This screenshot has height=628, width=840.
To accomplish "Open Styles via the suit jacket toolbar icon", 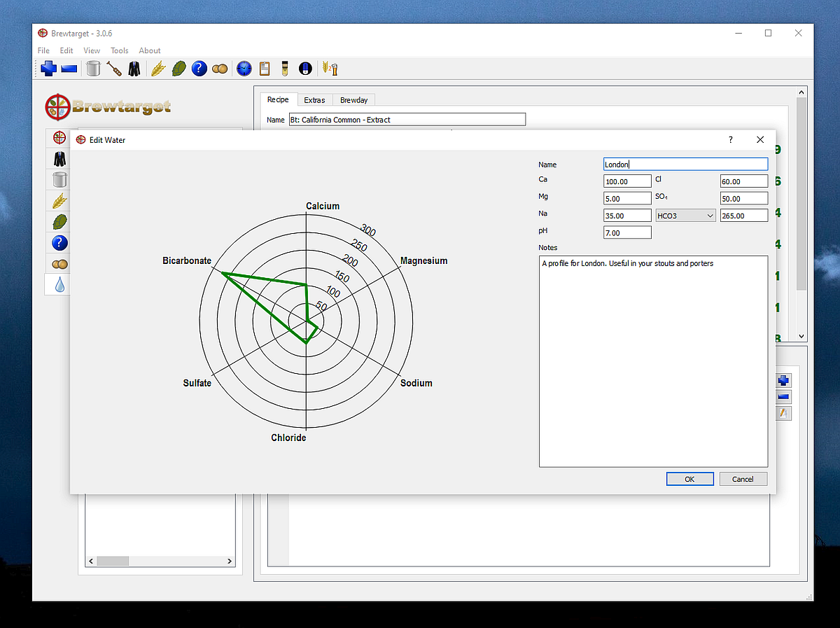I will tap(134, 69).
